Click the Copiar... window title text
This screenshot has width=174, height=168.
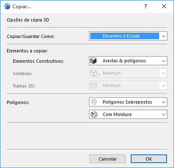click(21, 7)
